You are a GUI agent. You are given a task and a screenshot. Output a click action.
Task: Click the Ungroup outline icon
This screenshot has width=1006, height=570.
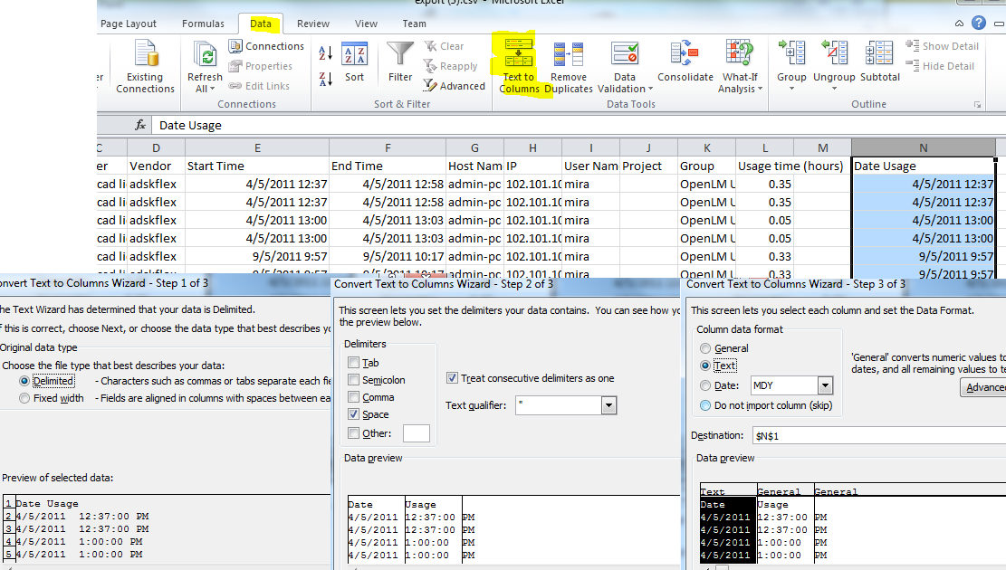tap(834, 52)
